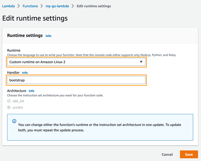Select the x86_64 architecture radio button
201x161 pixels.
point(9,101)
